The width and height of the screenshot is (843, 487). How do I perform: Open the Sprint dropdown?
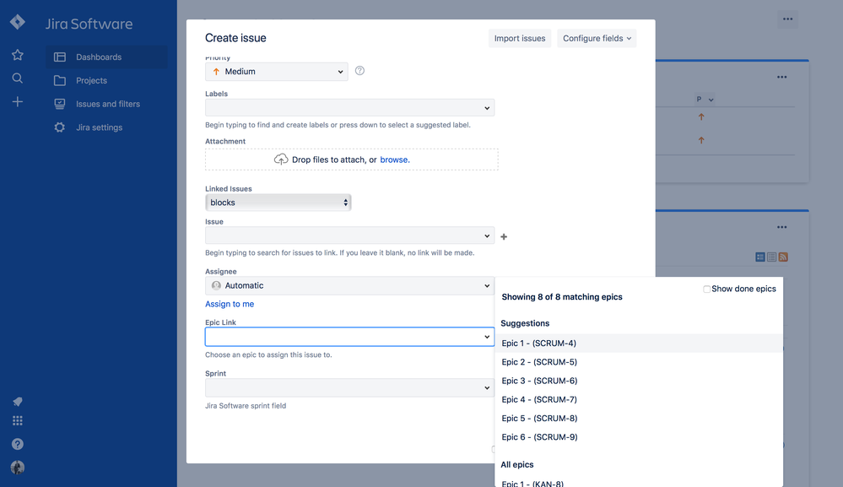(349, 387)
